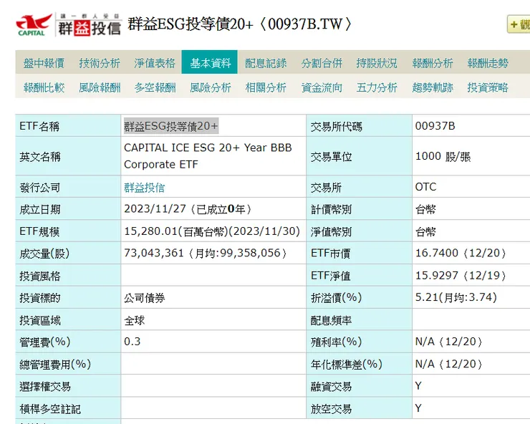Viewport: 530px width, 424px height.
Task: Click the ETF NAV value 15.9297
Action: 437,275
